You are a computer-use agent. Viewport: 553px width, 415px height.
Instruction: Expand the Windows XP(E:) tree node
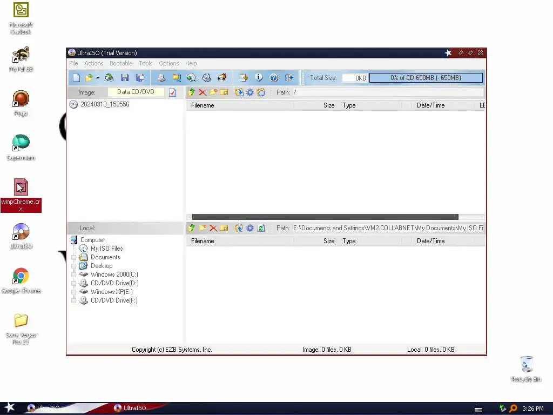73,292
